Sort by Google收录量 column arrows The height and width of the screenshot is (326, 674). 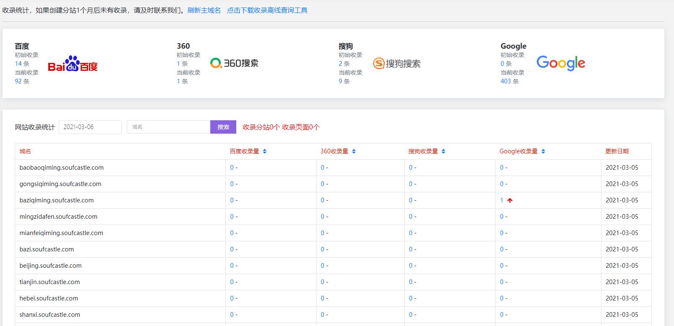543,151
